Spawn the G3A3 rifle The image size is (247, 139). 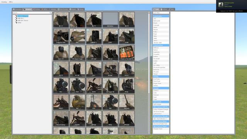pos(127,36)
